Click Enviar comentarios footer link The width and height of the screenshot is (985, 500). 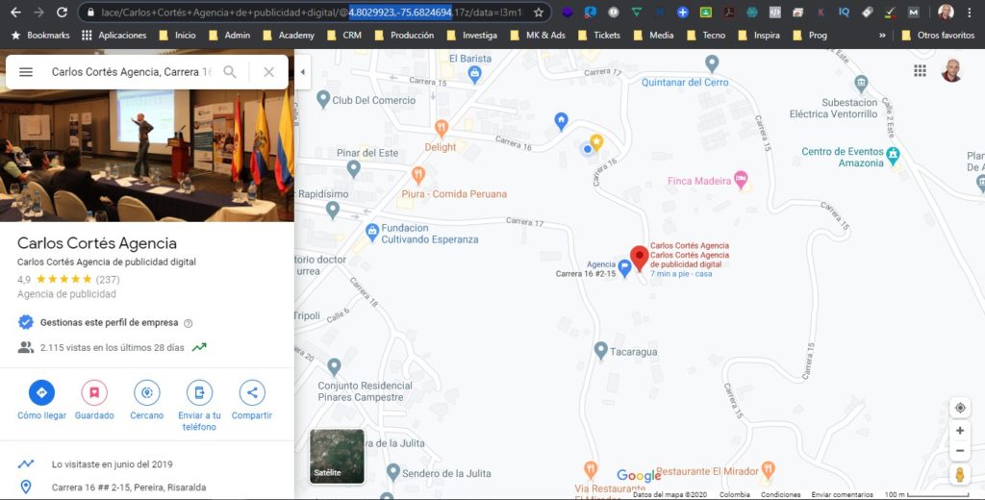point(843,495)
